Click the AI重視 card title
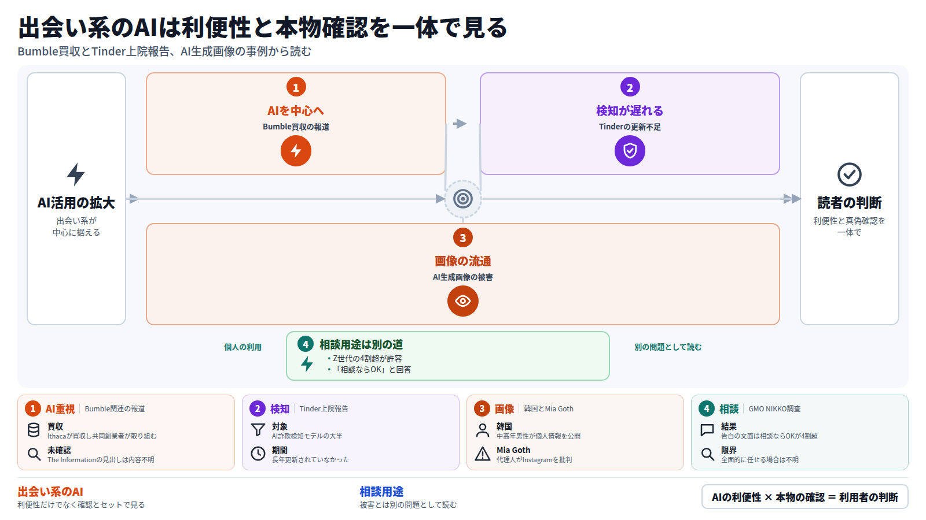Screen dimensions: 926x520 point(60,408)
